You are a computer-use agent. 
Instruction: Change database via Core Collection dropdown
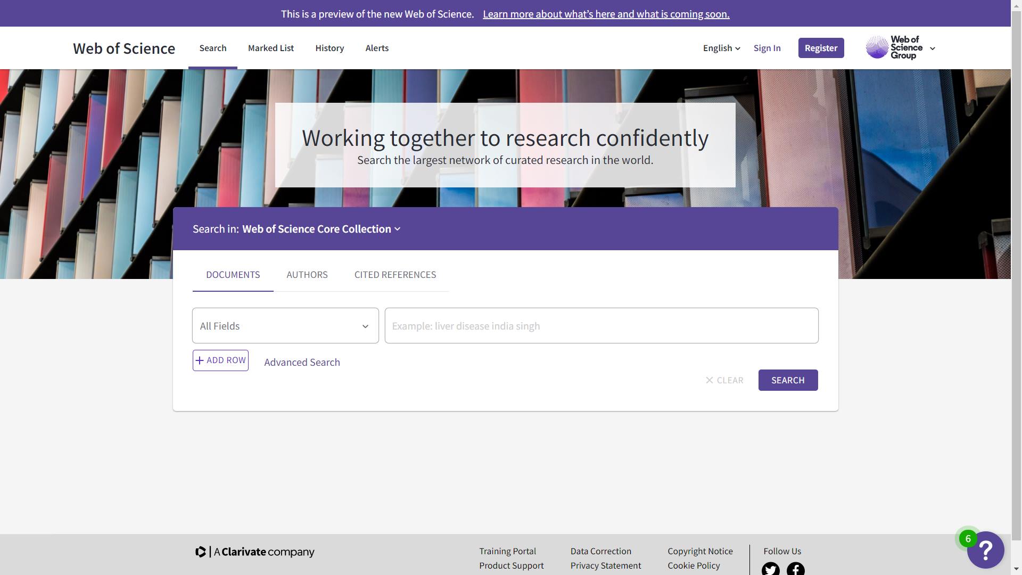click(322, 229)
